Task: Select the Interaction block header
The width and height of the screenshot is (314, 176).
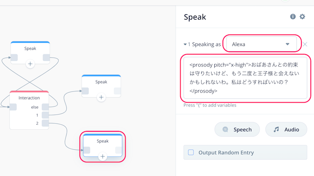Action: pos(29,98)
